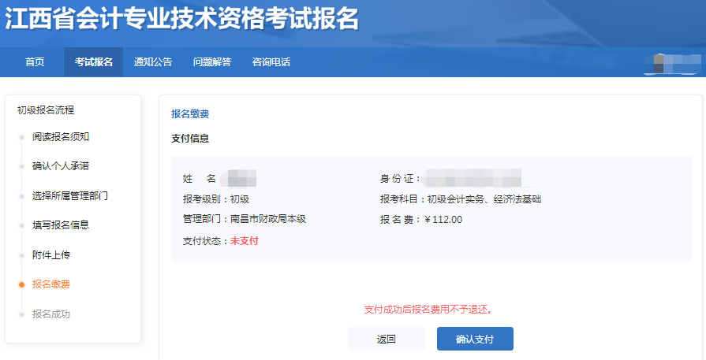Open the 通知公告 page

[x=153, y=62]
